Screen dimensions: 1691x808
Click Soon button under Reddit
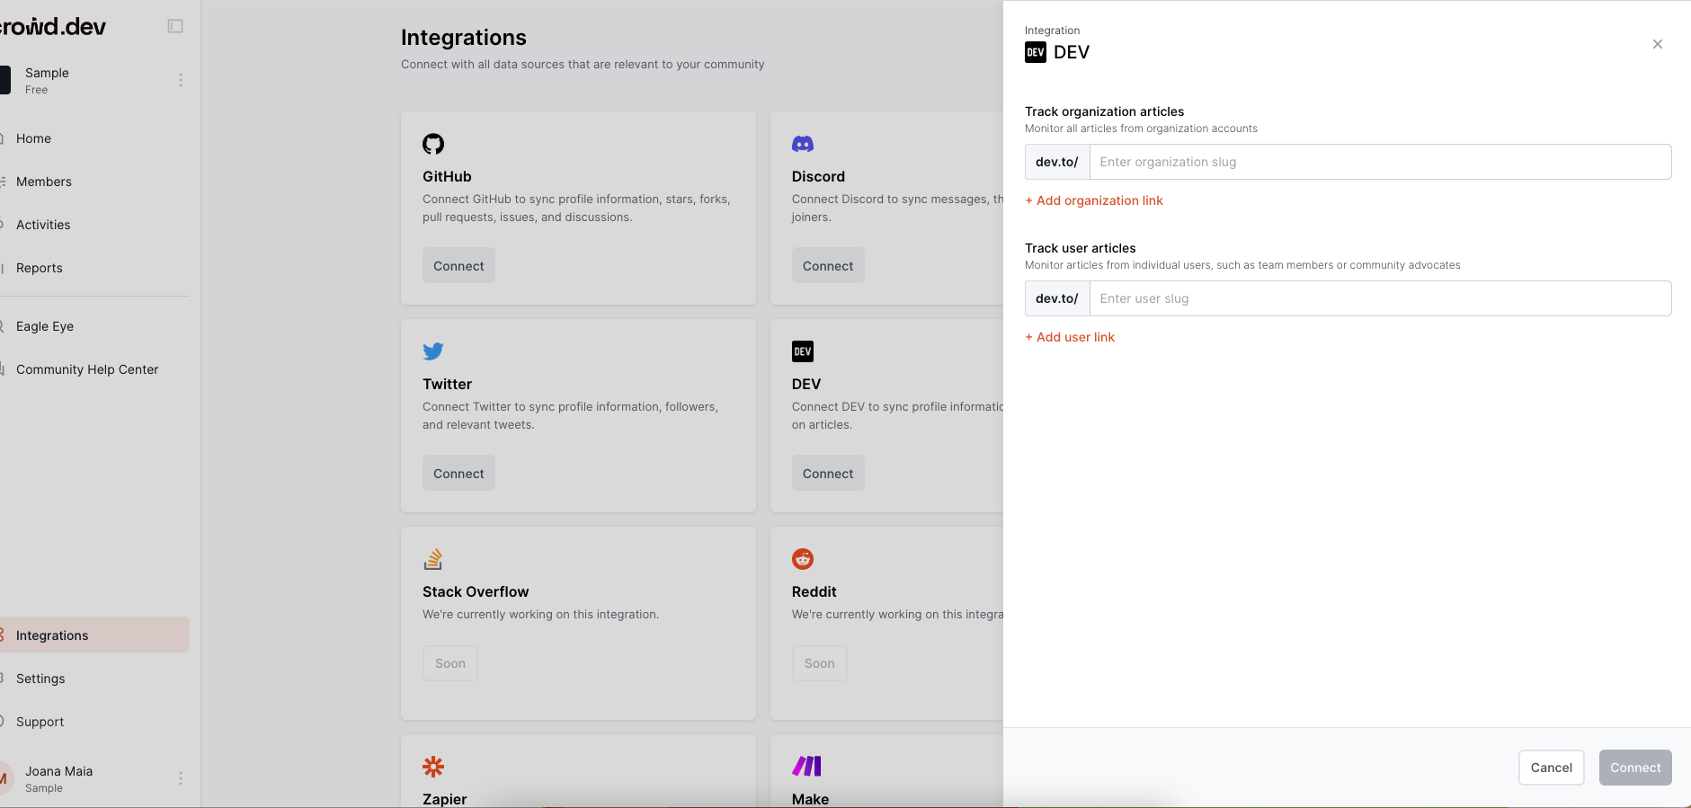click(819, 663)
